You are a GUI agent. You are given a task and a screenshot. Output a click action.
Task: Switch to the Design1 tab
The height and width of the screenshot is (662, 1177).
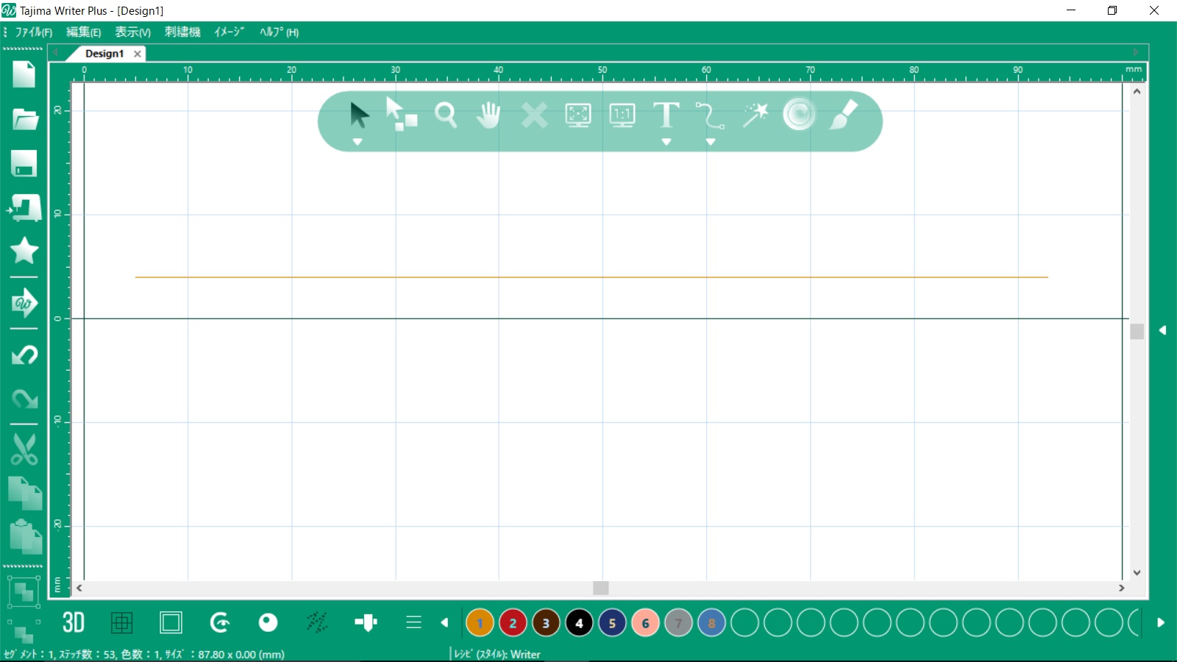pyautogui.click(x=104, y=54)
